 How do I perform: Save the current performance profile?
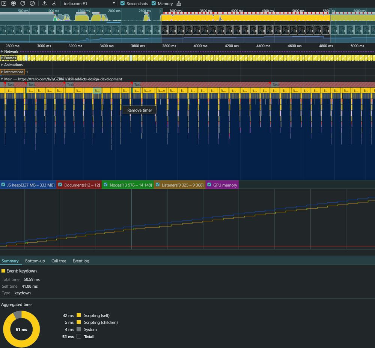(x=54, y=3)
